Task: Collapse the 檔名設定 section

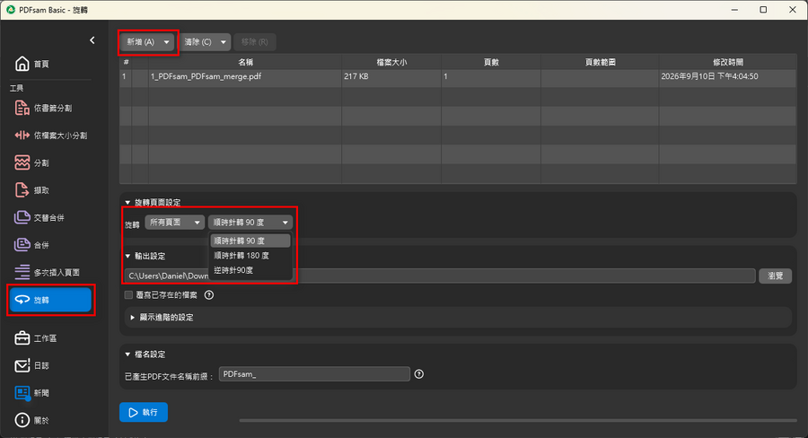Action: [127, 355]
